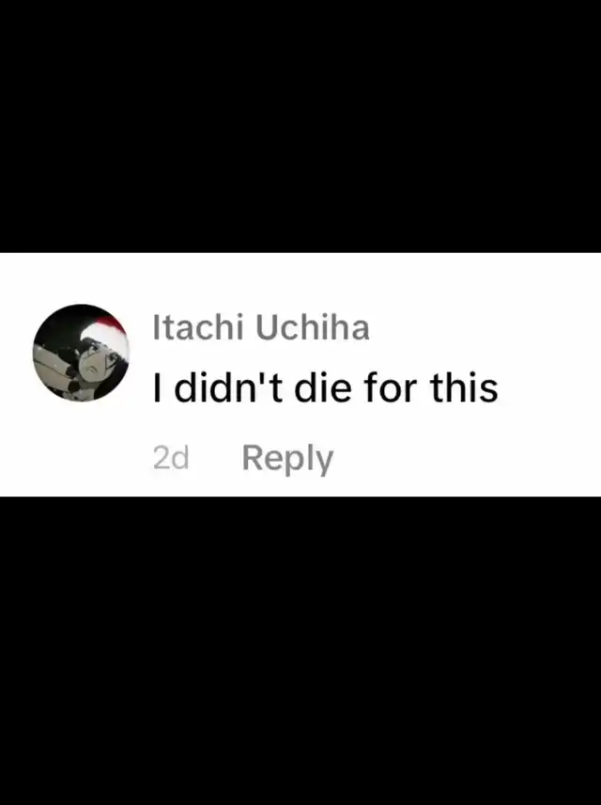Click the white space right of the comment
Screen dimensions: 601x805
pos(548,387)
